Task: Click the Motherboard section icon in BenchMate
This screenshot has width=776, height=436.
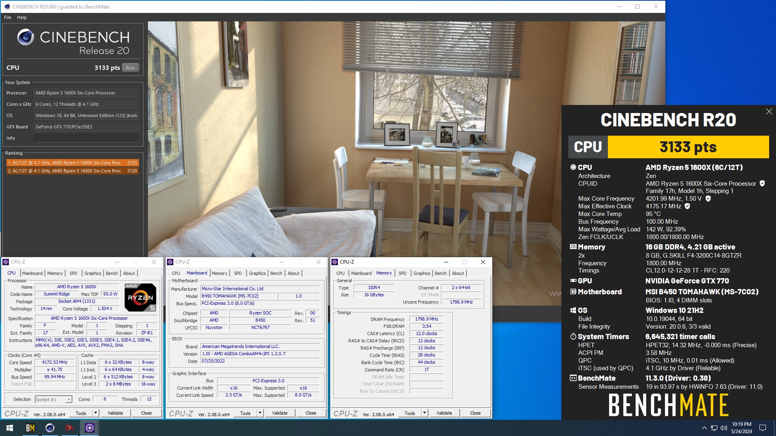Action: pos(573,291)
